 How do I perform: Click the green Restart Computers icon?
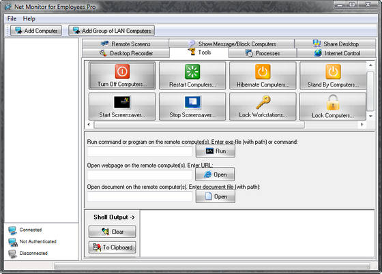192,72
